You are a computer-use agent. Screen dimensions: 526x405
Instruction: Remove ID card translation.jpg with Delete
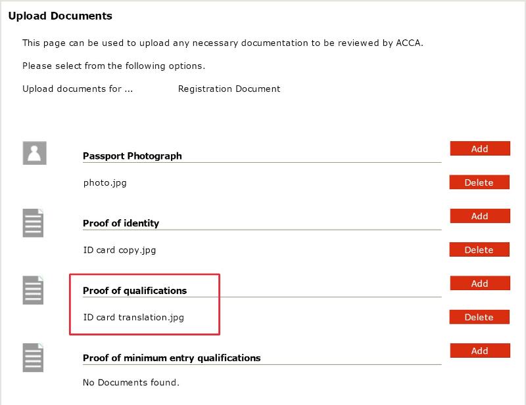click(479, 317)
